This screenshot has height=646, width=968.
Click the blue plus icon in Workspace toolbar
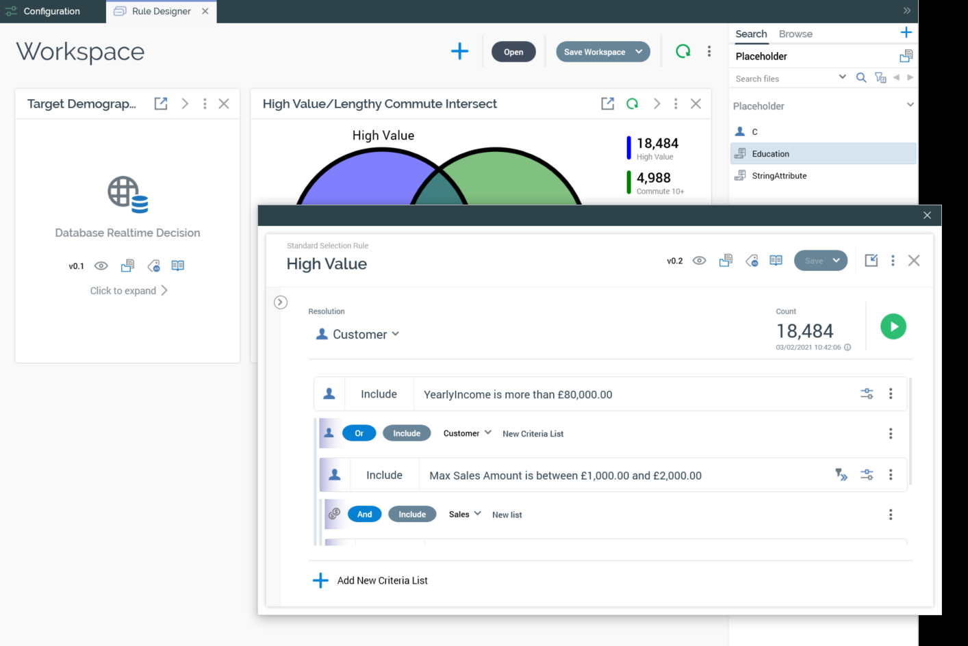459,51
